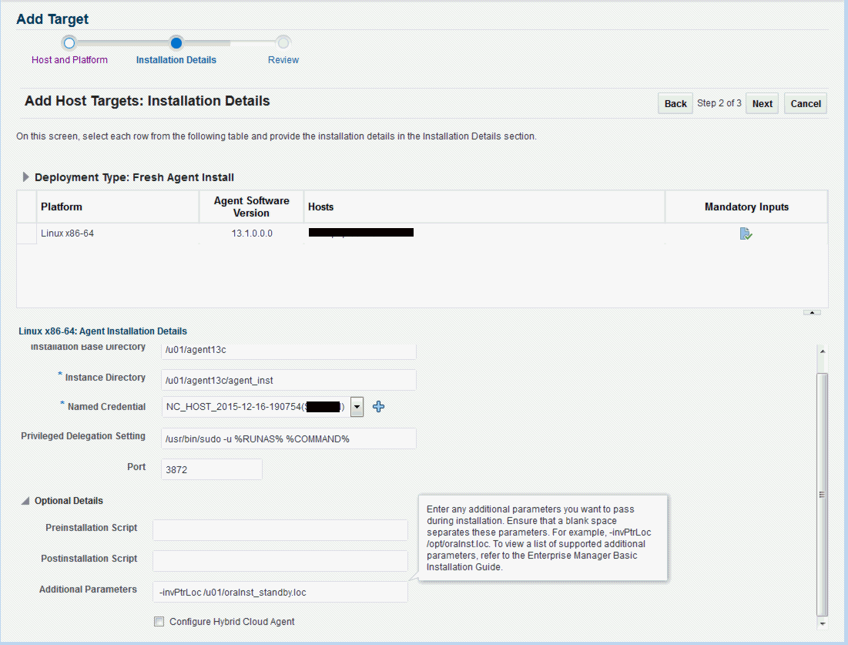This screenshot has height=645, width=848.
Task: Collapse the hosts table splitter arrow
Action: pyautogui.click(x=812, y=312)
